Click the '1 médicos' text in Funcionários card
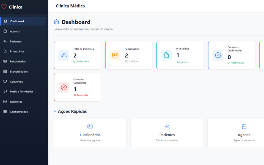 point(133,61)
